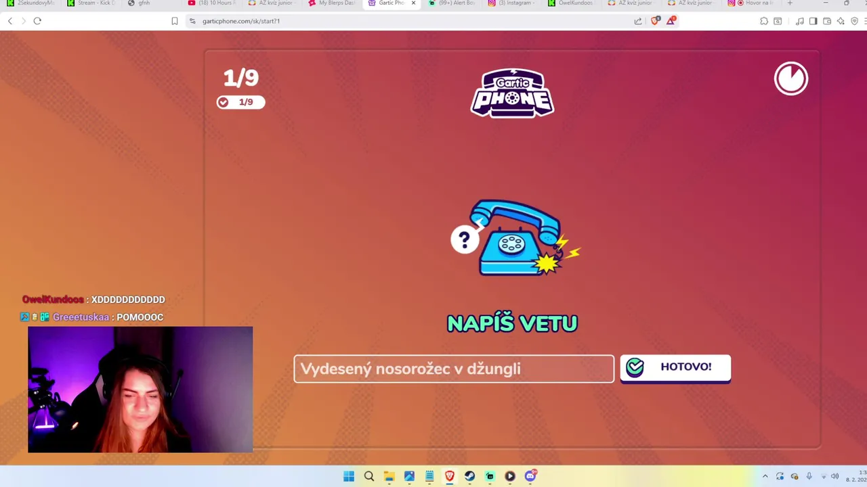Bookmark this page
Image resolution: width=867 pixels, height=487 pixels.
tap(175, 21)
